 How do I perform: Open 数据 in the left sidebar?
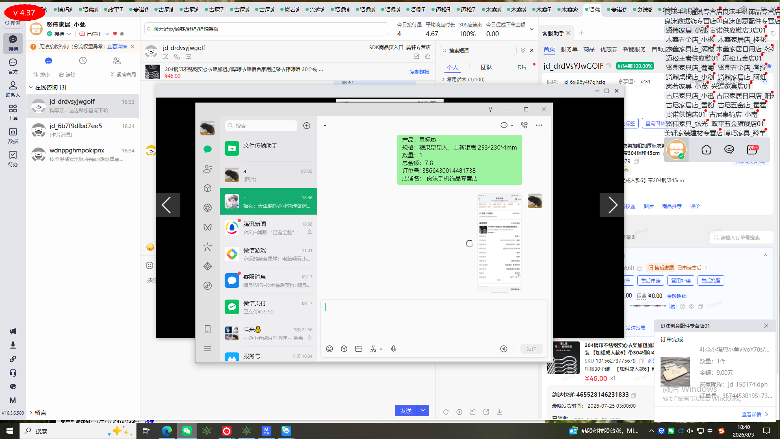pos(13,136)
